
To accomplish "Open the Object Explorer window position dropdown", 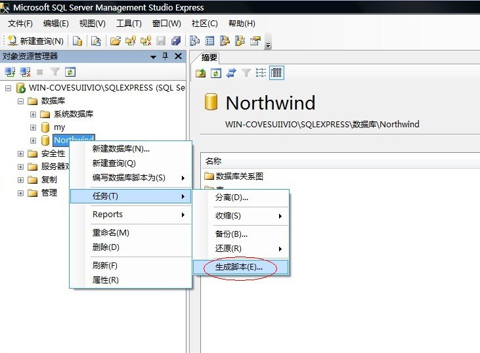I will tap(153, 57).
